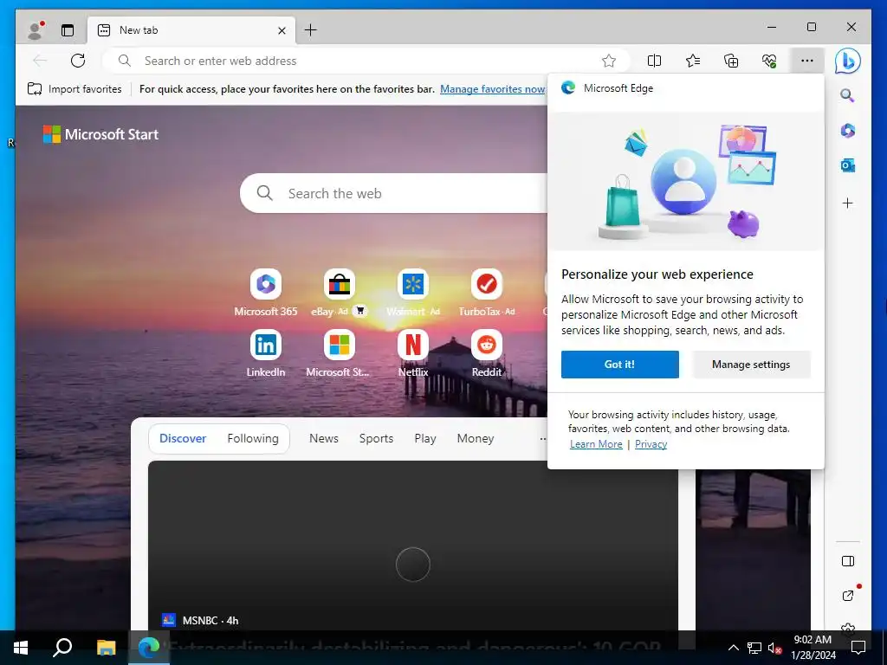Toggle sidebar visibility icon
887x665 pixels.
(x=847, y=561)
